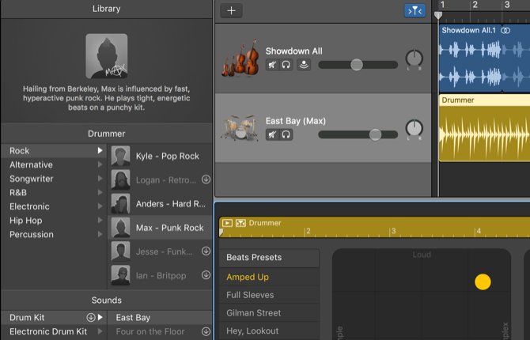Expand Electronic Drum Kit arrow
The height and width of the screenshot is (340, 530).
coord(100,331)
